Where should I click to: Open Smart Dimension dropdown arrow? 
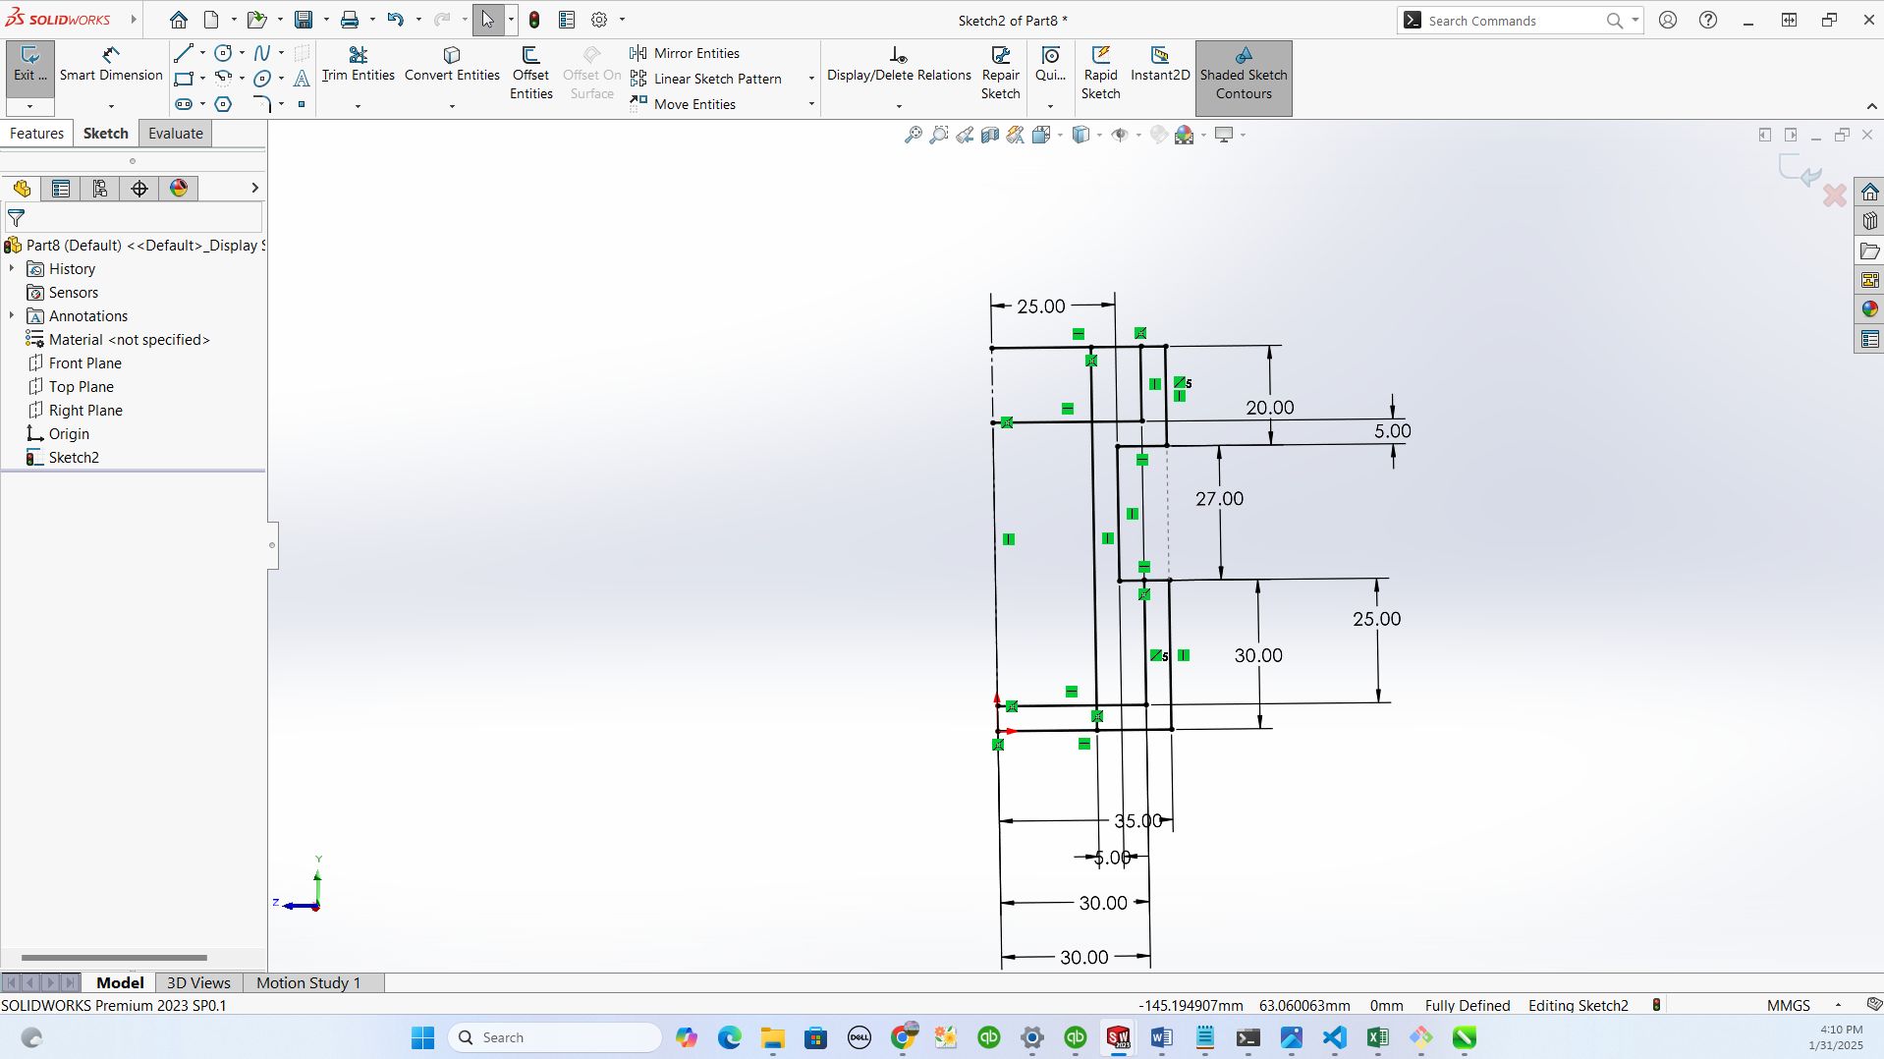(x=111, y=105)
